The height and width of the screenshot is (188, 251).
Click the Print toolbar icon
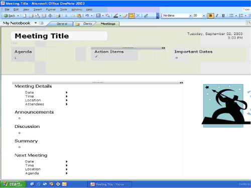click(x=58, y=15)
